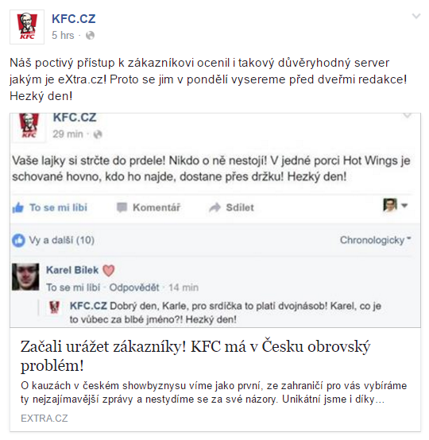429x440 pixels.
Task: Click the Komentář speech bubble icon
Action: (x=122, y=207)
